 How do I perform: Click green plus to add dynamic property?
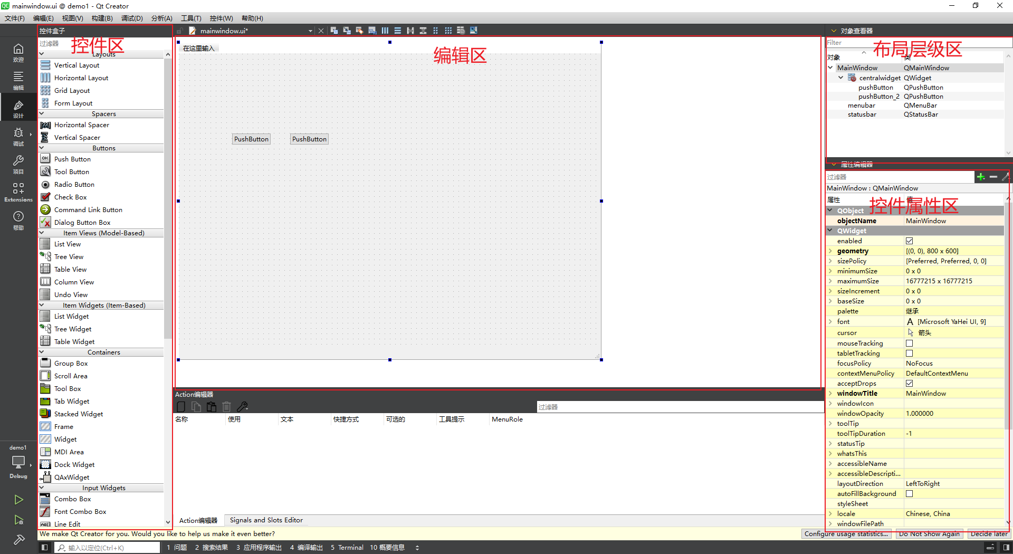pyautogui.click(x=981, y=177)
